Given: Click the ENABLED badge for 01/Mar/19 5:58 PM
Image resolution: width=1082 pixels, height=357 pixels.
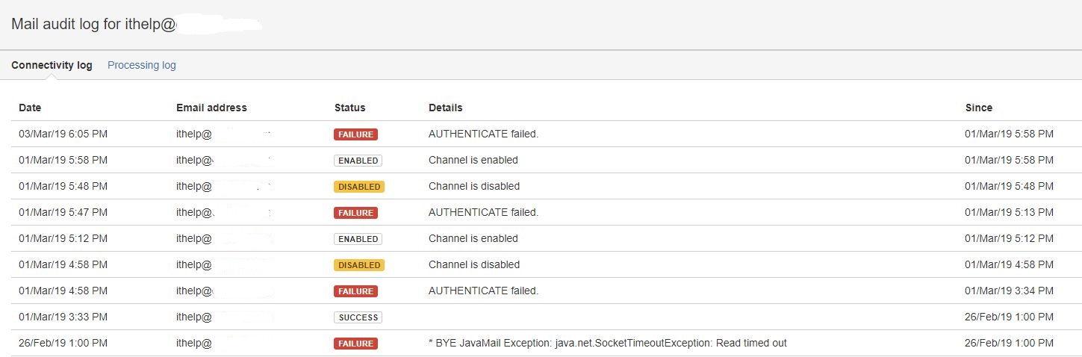Looking at the screenshot, I should tap(358, 161).
